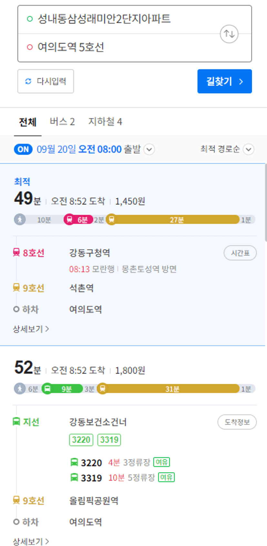Click the bus icon next to 3220 arrival
This screenshot has height=546, width=267.
tap(74, 462)
